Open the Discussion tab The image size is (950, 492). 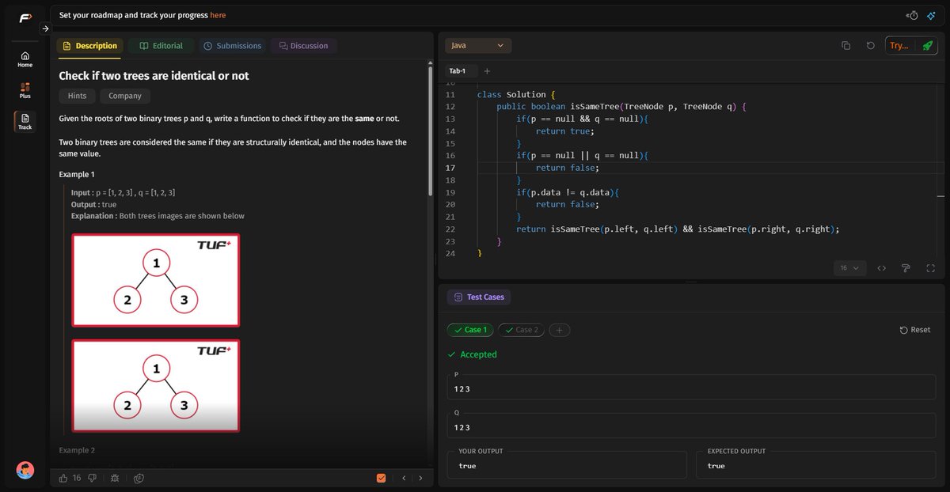pyautogui.click(x=304, y=46)
